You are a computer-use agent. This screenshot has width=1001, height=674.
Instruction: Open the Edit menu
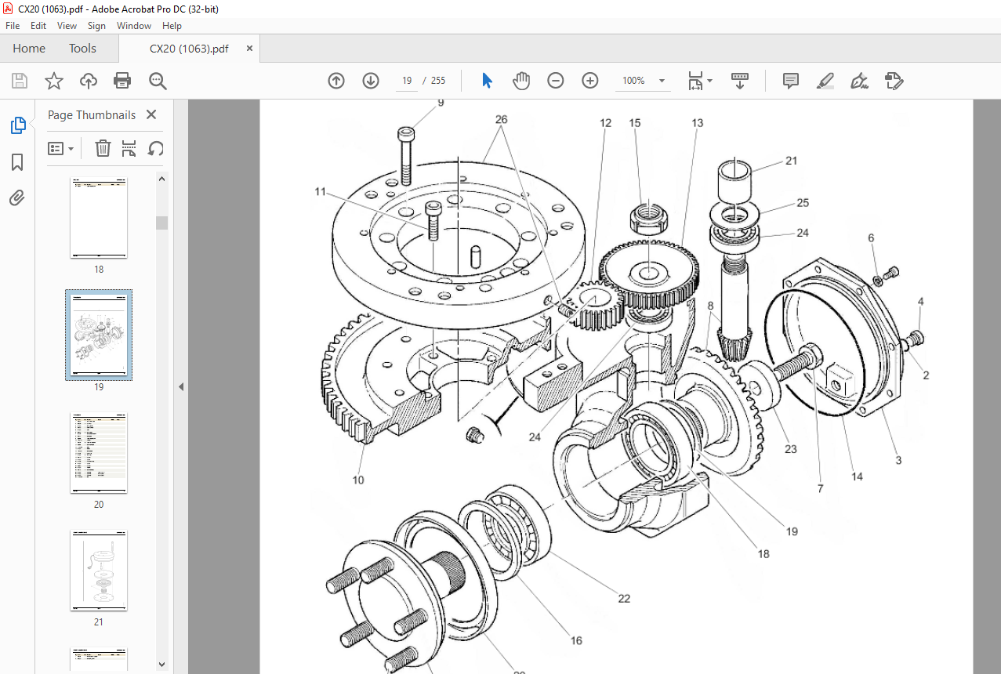(38, 26)
